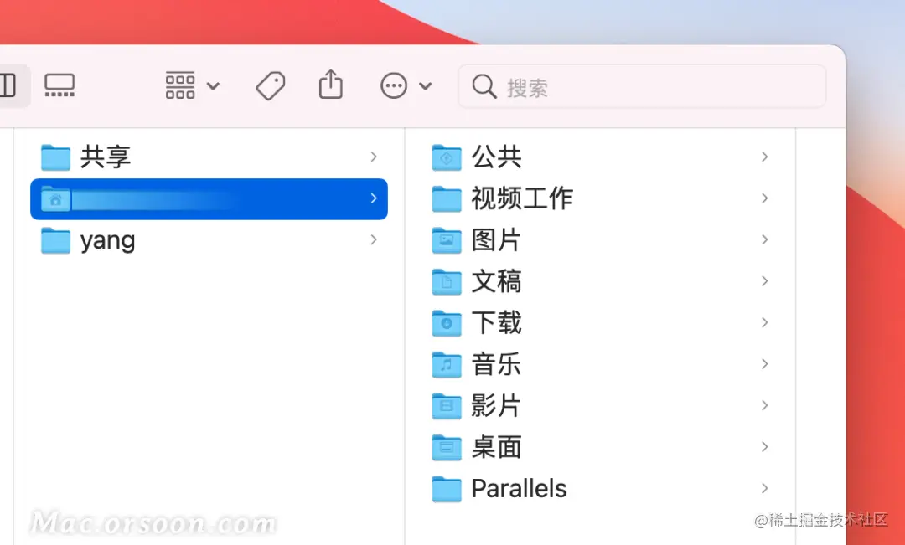
Task: Click the 文稿 documents folder icon
Action: 447,281
